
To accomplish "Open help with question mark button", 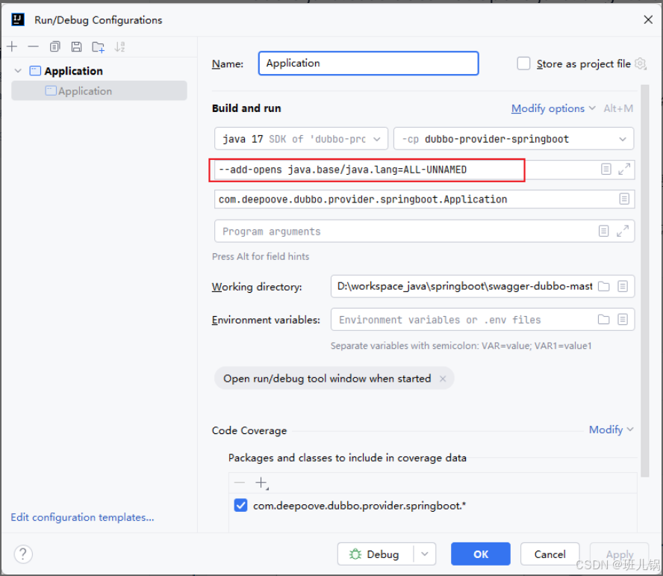I will (x=23, y=554).
